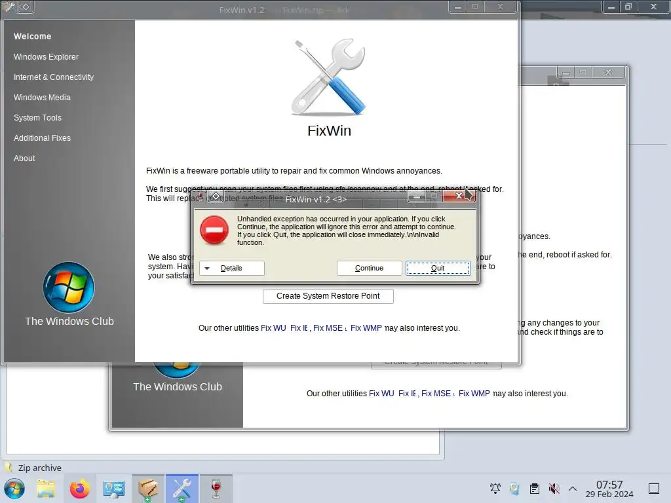The width and height of the screenshot is (671, 503).
Task: Open the Internet & Connectivity section
Action: tap(54, 77)
